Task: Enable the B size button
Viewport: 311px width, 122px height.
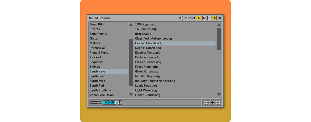Action: click(209, 18)
